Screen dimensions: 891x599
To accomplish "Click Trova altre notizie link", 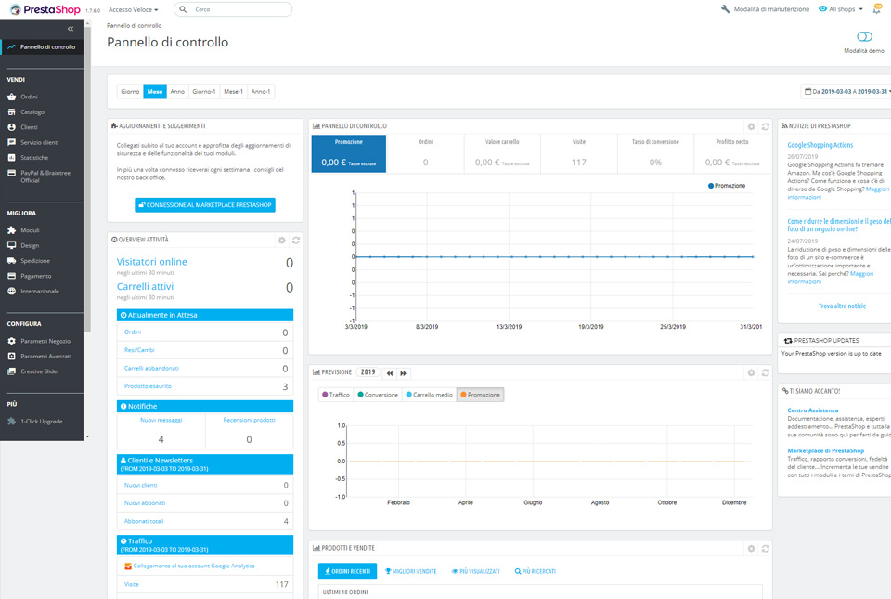I will [x=842, y=306].
